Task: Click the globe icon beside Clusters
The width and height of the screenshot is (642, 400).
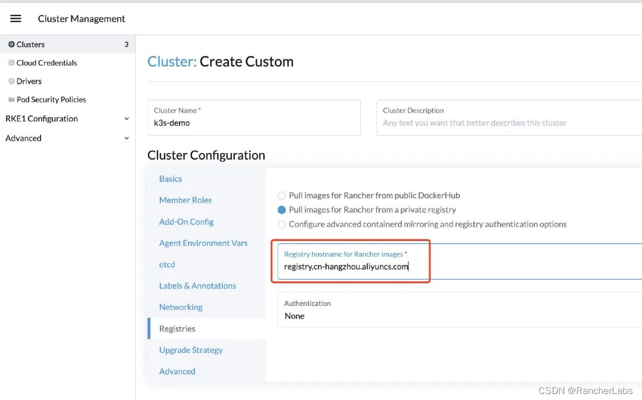Action: click(11, 45)
